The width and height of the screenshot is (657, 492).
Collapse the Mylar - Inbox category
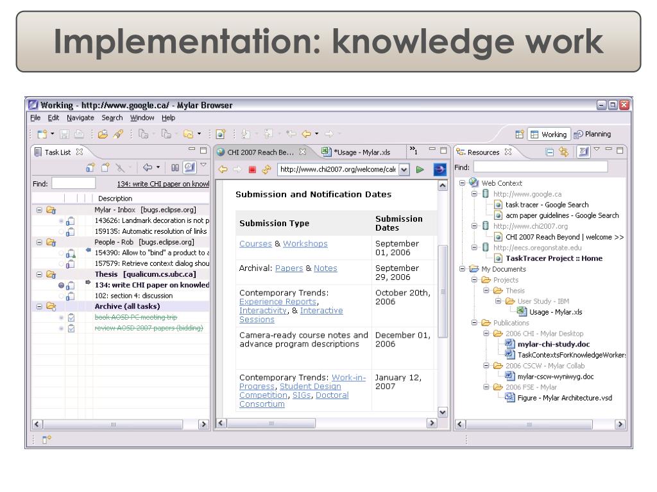tap(39, 210)
